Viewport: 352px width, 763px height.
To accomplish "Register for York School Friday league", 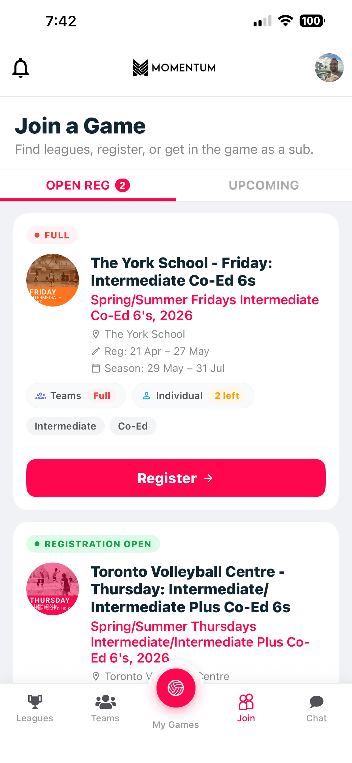I will point(176,478).
